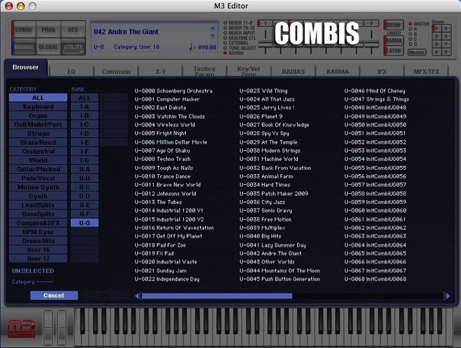Select the ALL bank filter

point(85,97)
